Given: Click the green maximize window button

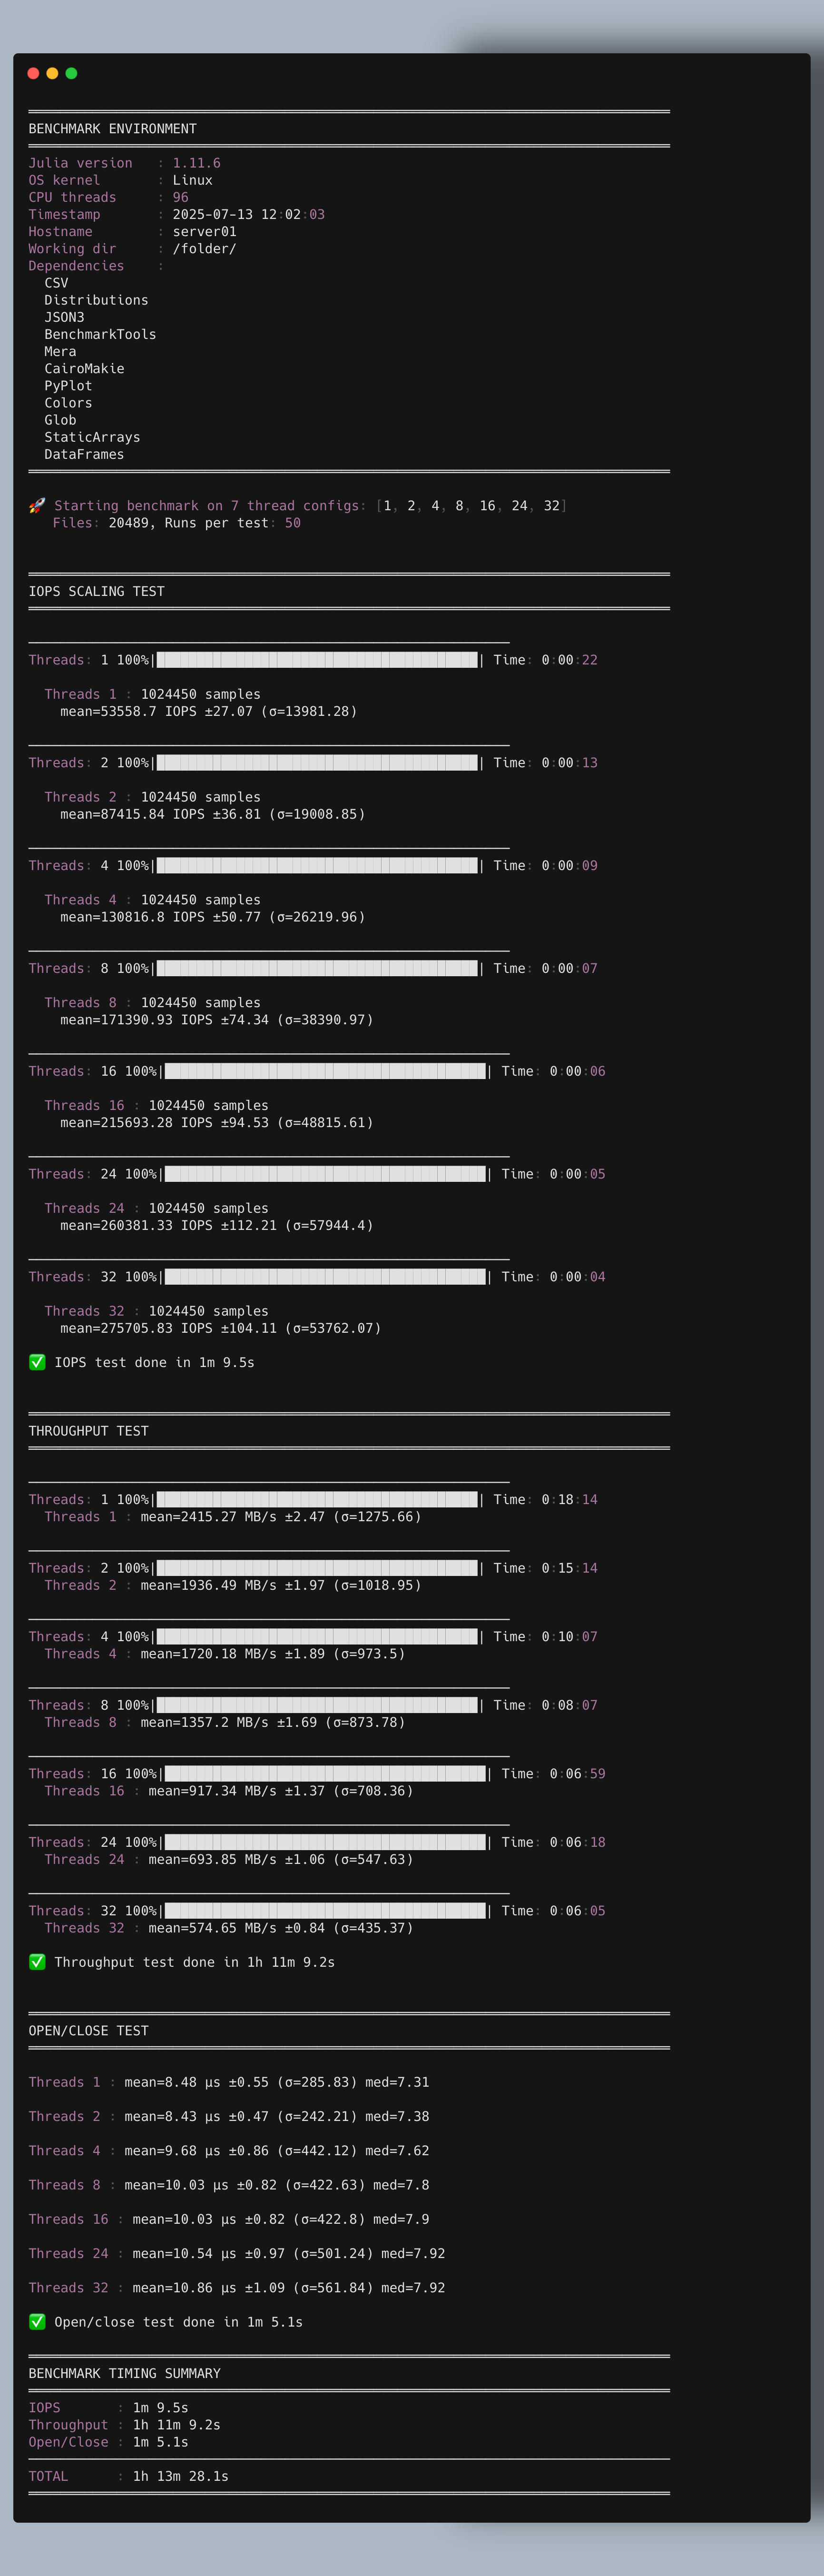Looking at the screenshot, I should point(71,73).
